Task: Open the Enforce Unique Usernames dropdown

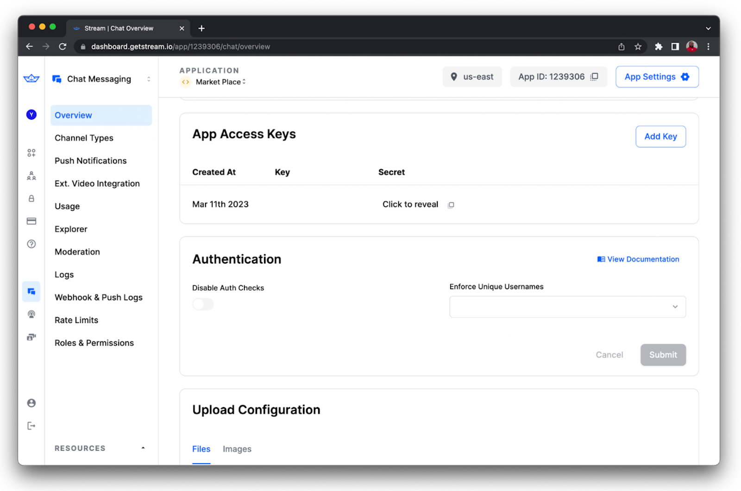Action: coord(567,307)
